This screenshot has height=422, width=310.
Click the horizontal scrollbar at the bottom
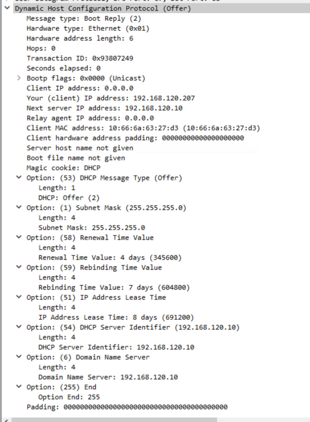156,420
